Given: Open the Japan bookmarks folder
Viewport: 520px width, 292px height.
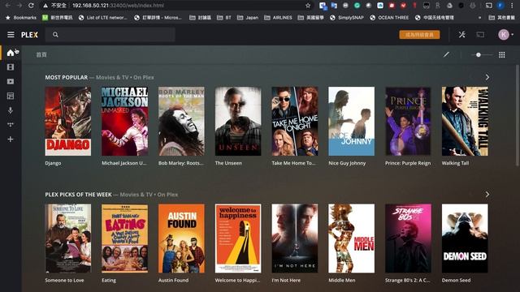Looking at the screenshot, I should pos(248,18).
